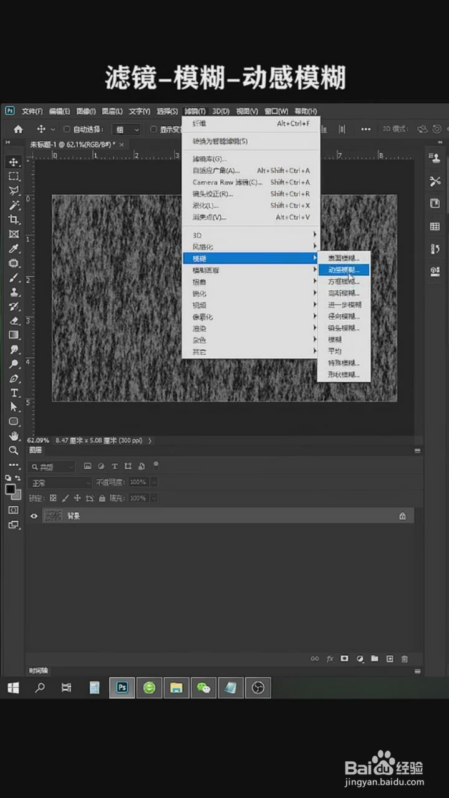Expand the 模糊画廊 submenu

click(250, 270)
